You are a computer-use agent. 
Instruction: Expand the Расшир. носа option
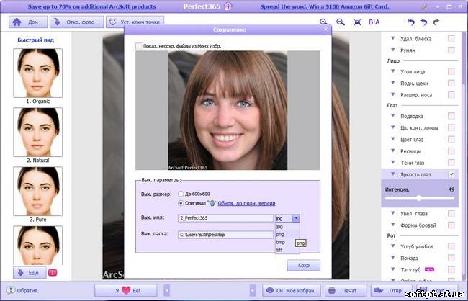click(x=393, y=94)
